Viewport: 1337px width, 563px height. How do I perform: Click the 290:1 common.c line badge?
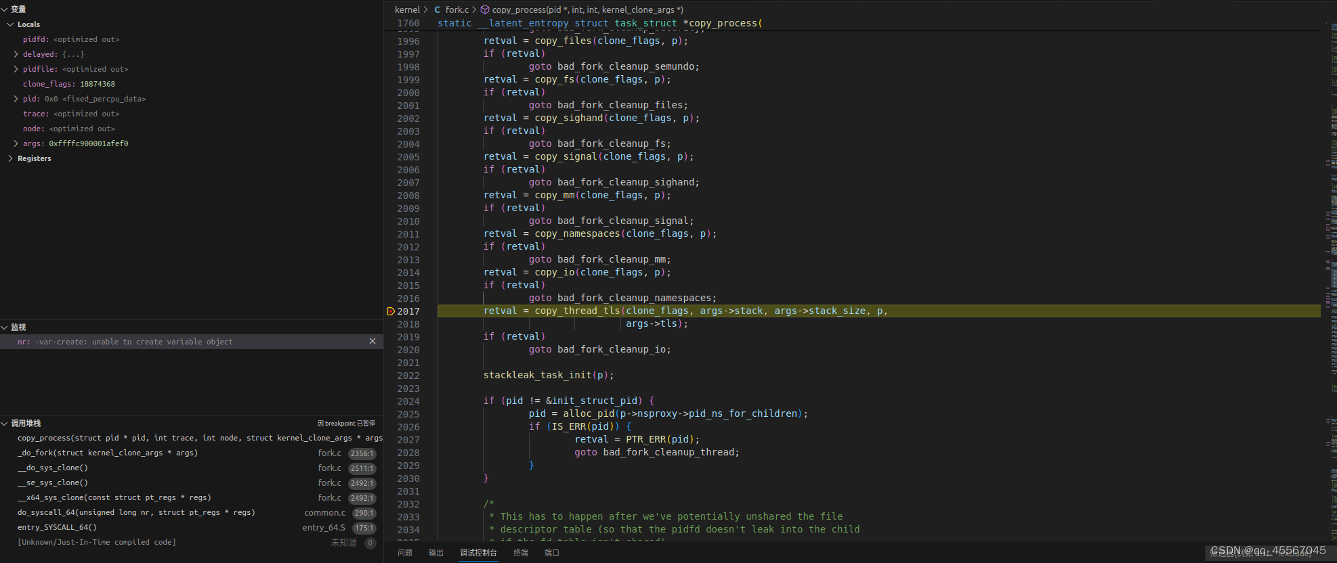tap(364, 513)
